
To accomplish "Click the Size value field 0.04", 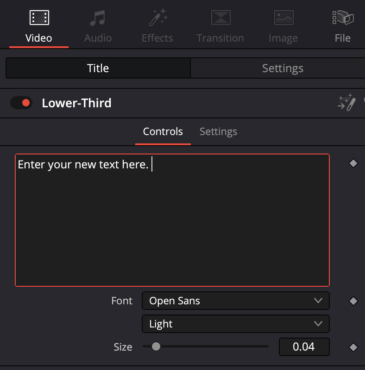I will point(304,347).
